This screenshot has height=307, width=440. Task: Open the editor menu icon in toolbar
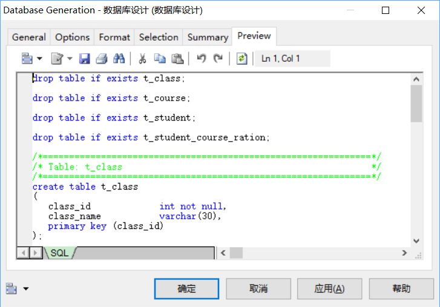27,58
